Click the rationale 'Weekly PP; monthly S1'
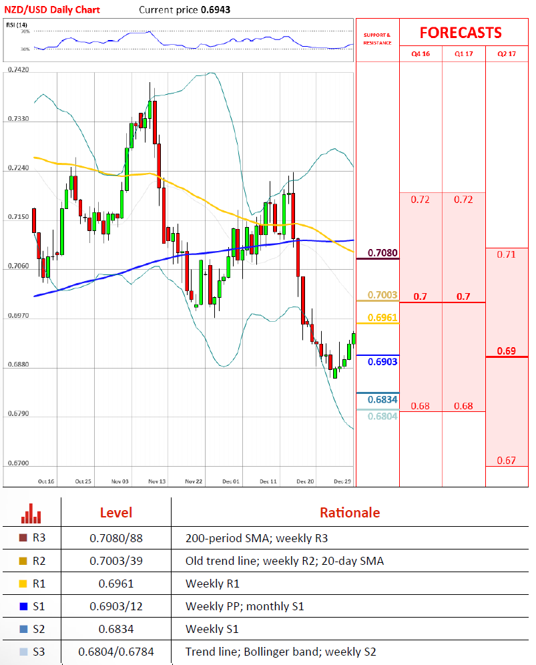 tap(245, 606)
